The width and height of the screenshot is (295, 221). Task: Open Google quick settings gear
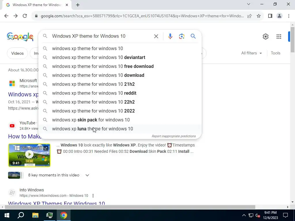[x=265, y=37]
